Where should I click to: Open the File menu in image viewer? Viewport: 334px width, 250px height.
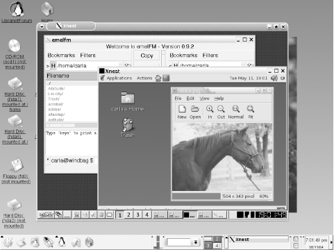click(x=178, y=99)
